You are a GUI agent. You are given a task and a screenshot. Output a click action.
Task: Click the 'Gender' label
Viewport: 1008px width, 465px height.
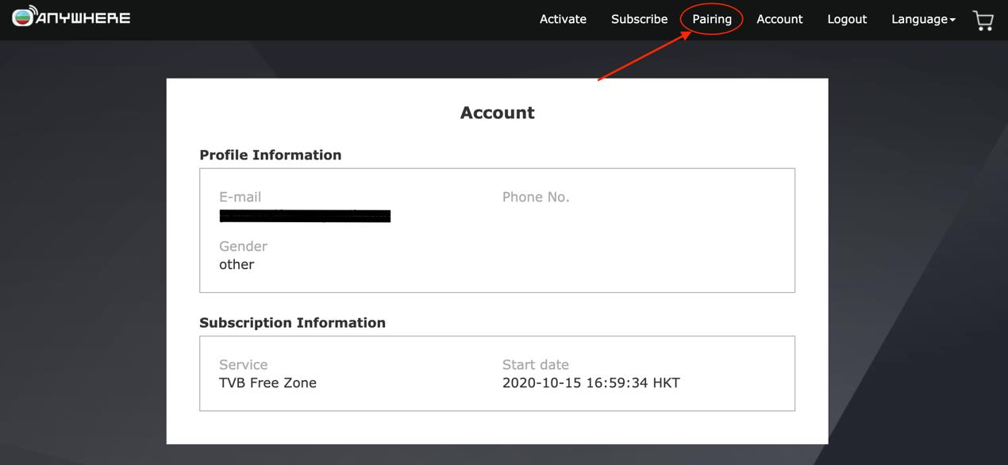click(243, 246)
